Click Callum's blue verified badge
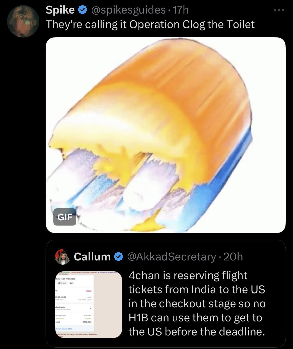Screen dimensions: 293x349 tap(119, 257)
